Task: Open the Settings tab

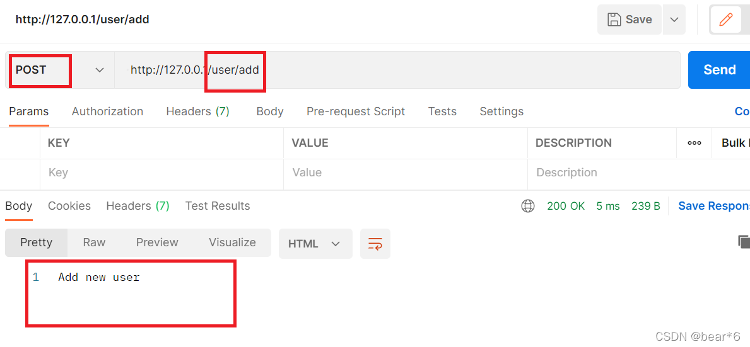Action: click(x=501, y=111)
